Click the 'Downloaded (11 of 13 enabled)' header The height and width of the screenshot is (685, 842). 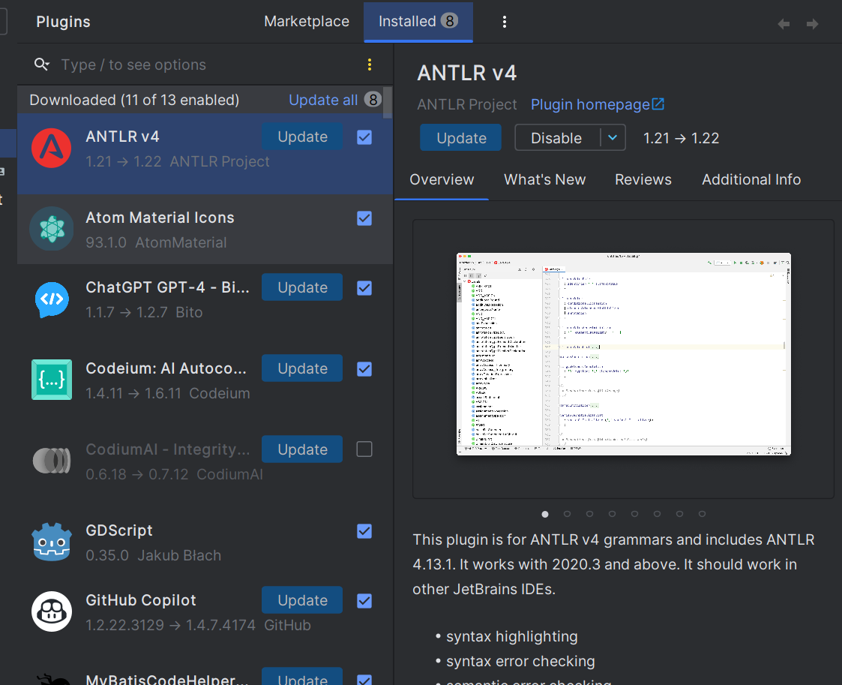pos(134,100)
